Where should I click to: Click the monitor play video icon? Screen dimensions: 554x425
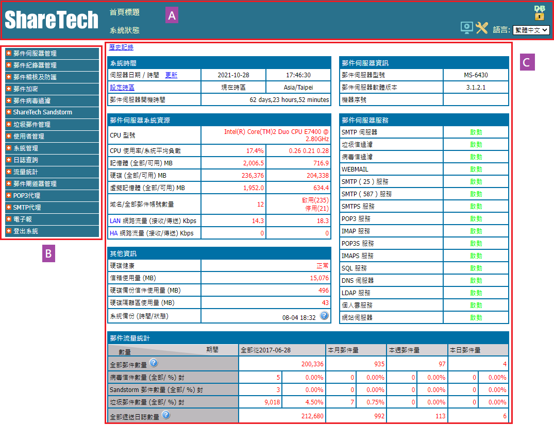click(x=467, y=28)
